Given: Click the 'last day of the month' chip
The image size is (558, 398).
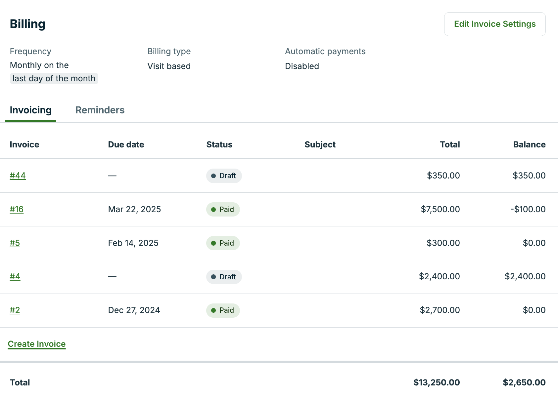Looking at the screenshot, I should point(54,78).
